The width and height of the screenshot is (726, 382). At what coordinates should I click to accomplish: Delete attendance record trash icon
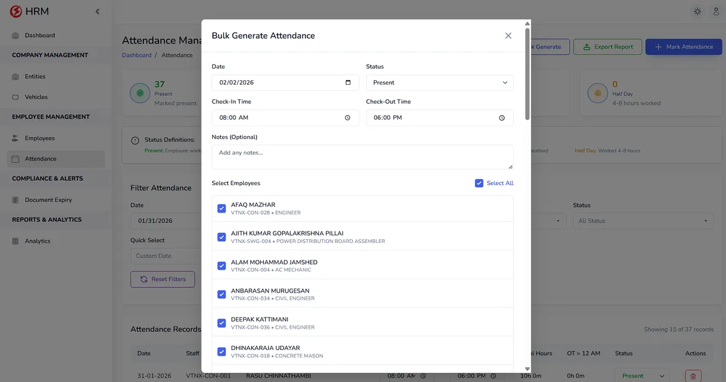(693, 376)
